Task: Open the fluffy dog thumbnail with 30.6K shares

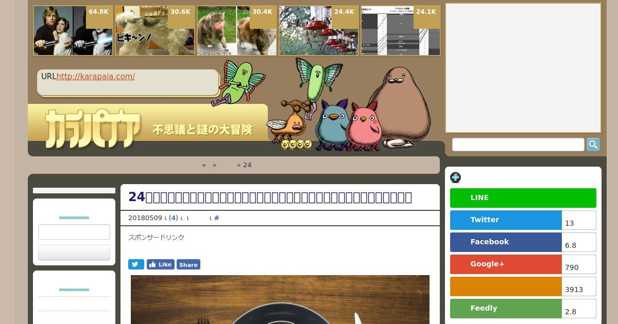Action: [x=155, y=30]
